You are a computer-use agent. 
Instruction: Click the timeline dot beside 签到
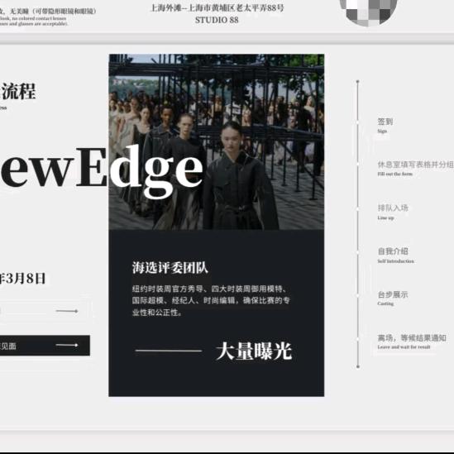click(x=358, y=122)
